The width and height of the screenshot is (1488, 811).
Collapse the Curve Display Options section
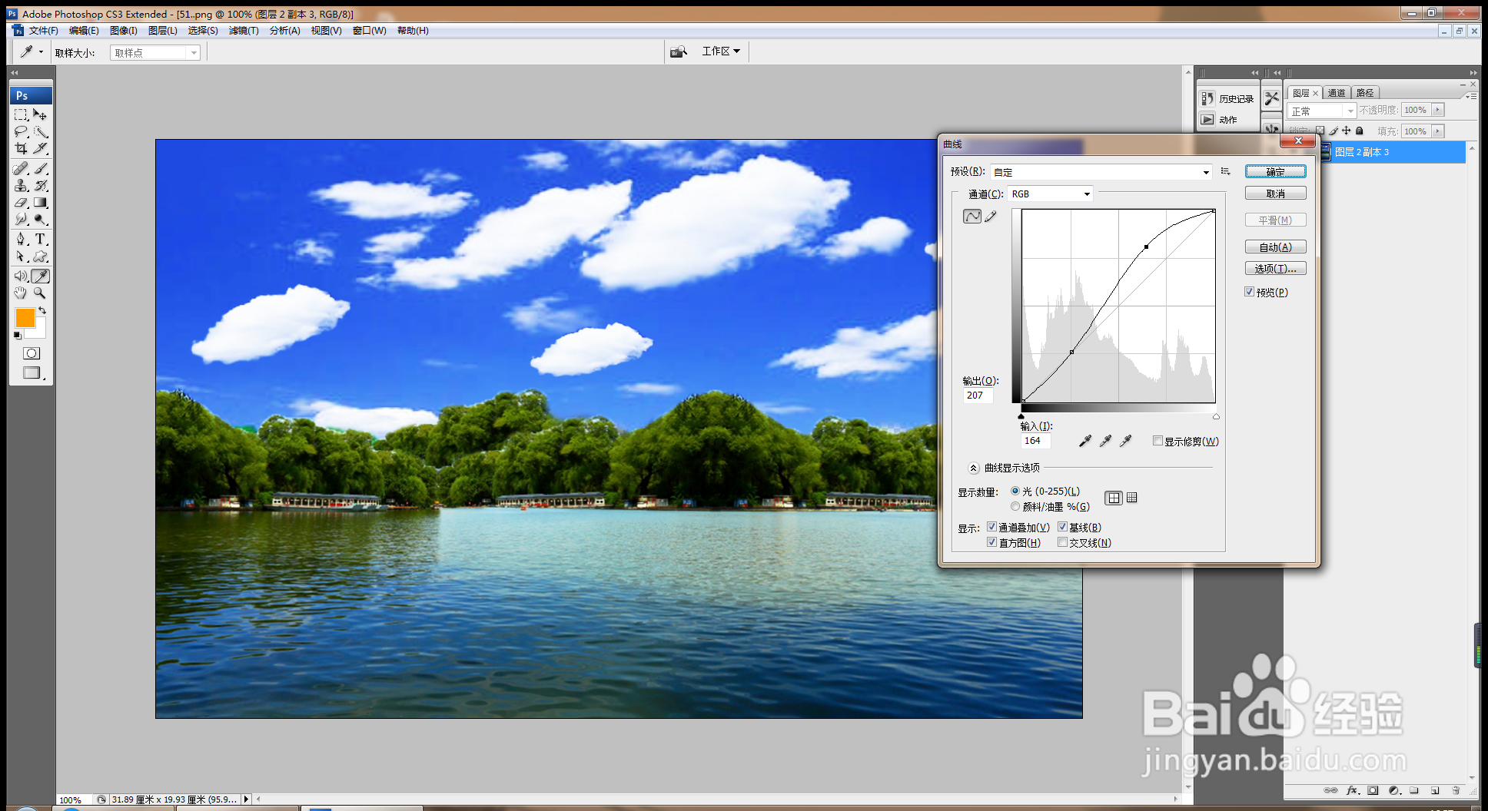pyautogui.click(x=973, y=468)
